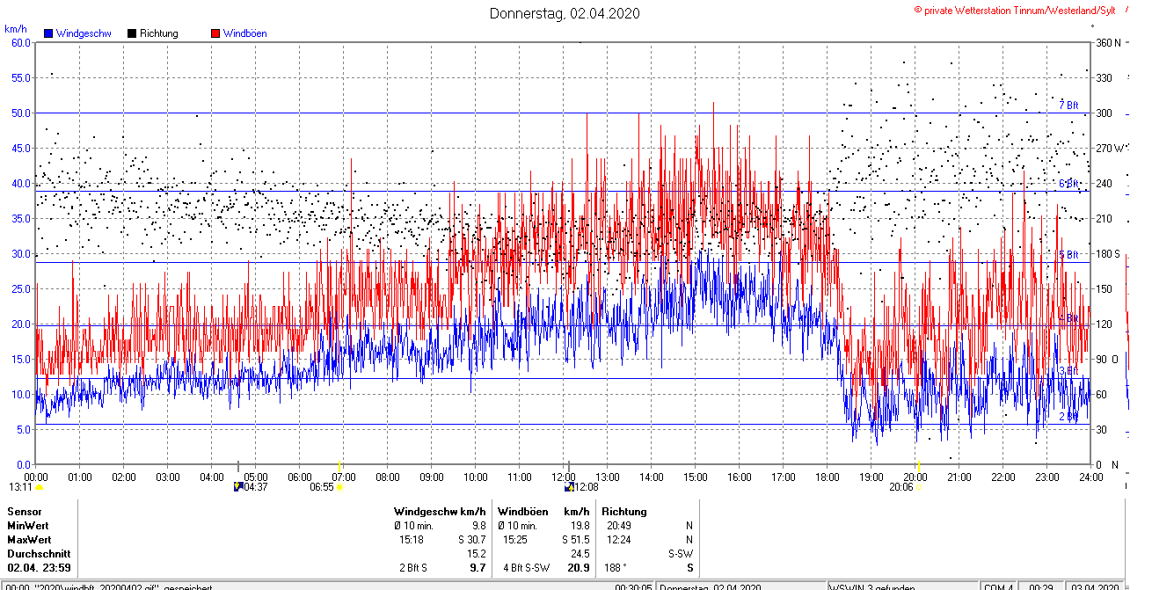Click the MaxWert row label
Image resolution: width=1152 pixels, height=590 pixels.
29,539
